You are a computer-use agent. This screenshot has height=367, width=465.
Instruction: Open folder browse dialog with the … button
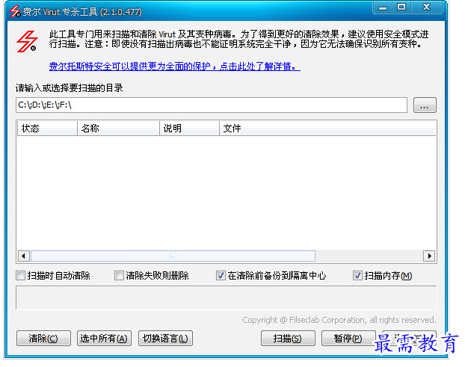point(425,105)
